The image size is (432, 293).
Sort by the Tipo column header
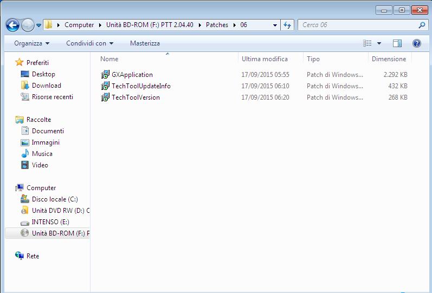point(313,59)
